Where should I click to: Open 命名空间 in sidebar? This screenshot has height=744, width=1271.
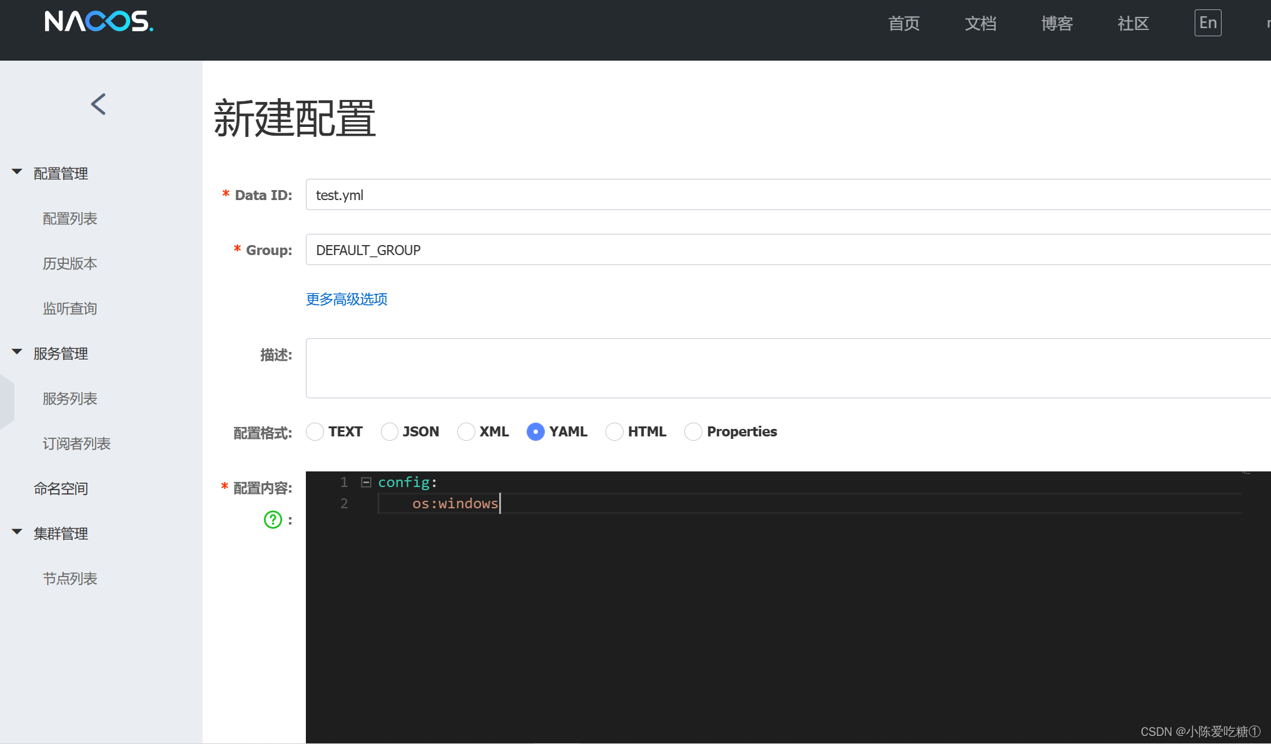click(61, 489)
